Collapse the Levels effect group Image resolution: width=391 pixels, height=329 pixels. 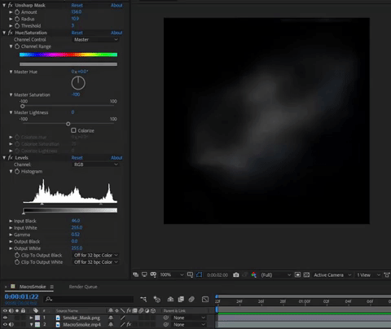pyautogui.click(x=4, y=158)
